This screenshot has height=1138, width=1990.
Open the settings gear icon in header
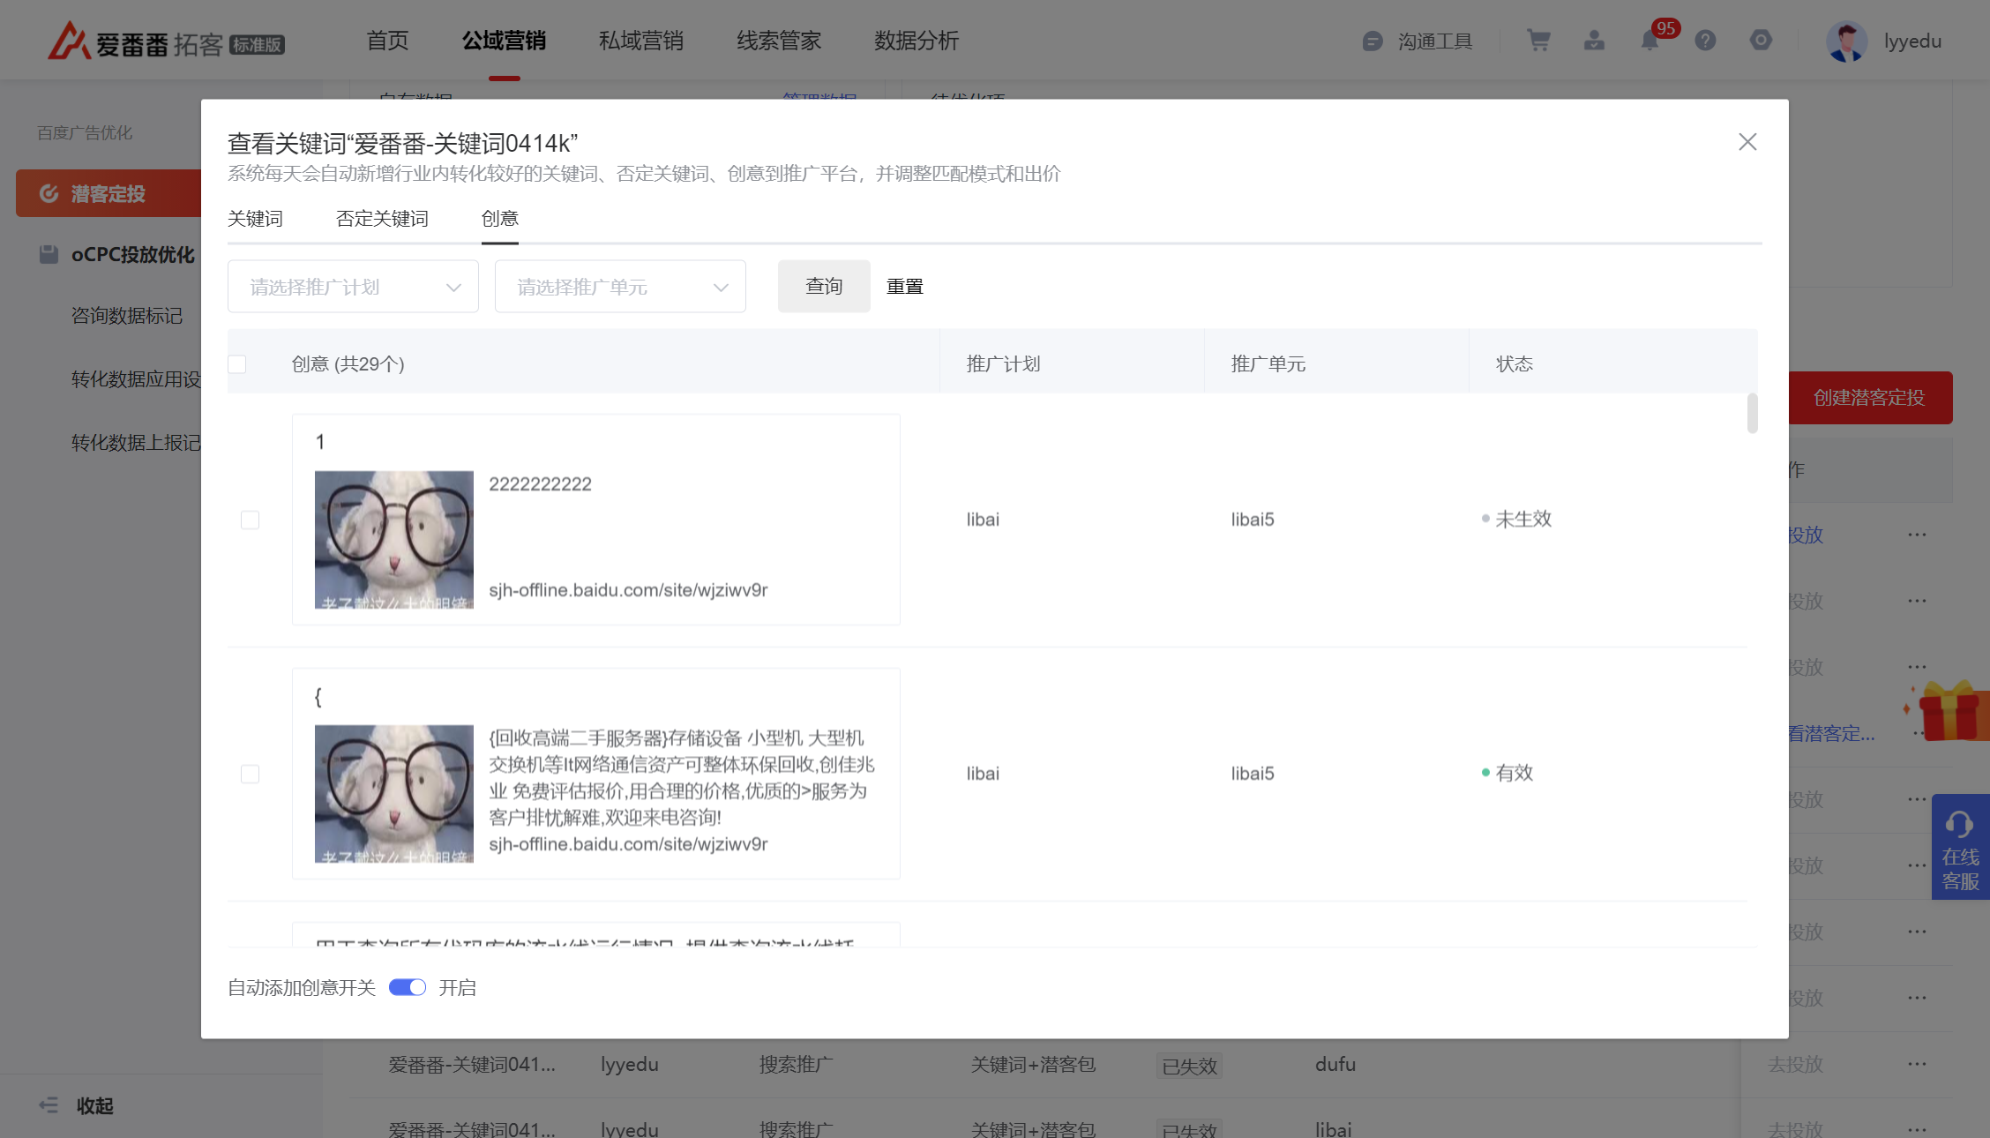[x=1761, y=41]
